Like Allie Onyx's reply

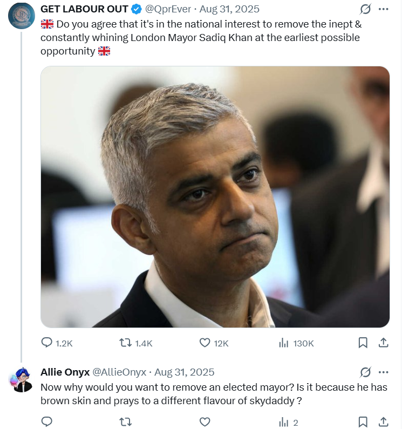pyautogui.click(x=205, y=422)
